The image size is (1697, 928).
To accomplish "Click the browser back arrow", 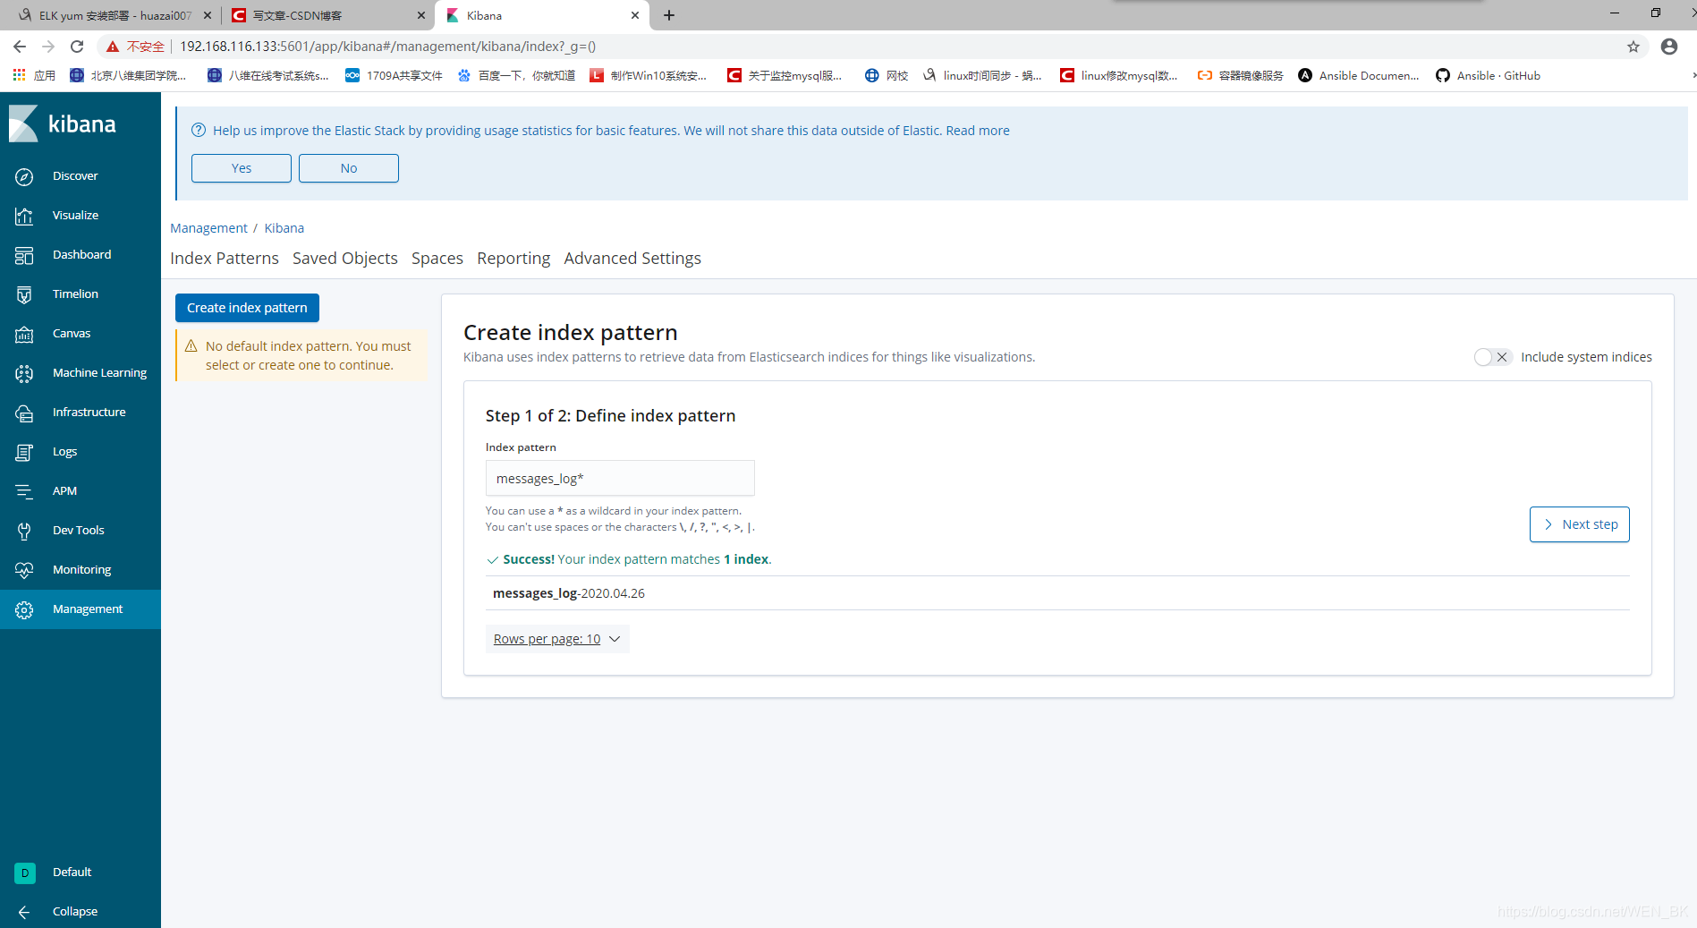I will tap(20, 47).
